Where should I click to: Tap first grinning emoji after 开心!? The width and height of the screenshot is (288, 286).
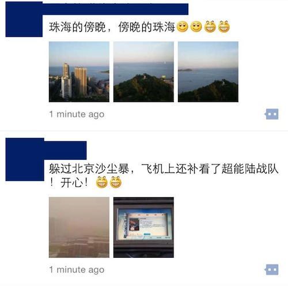(x=102, y=182)
